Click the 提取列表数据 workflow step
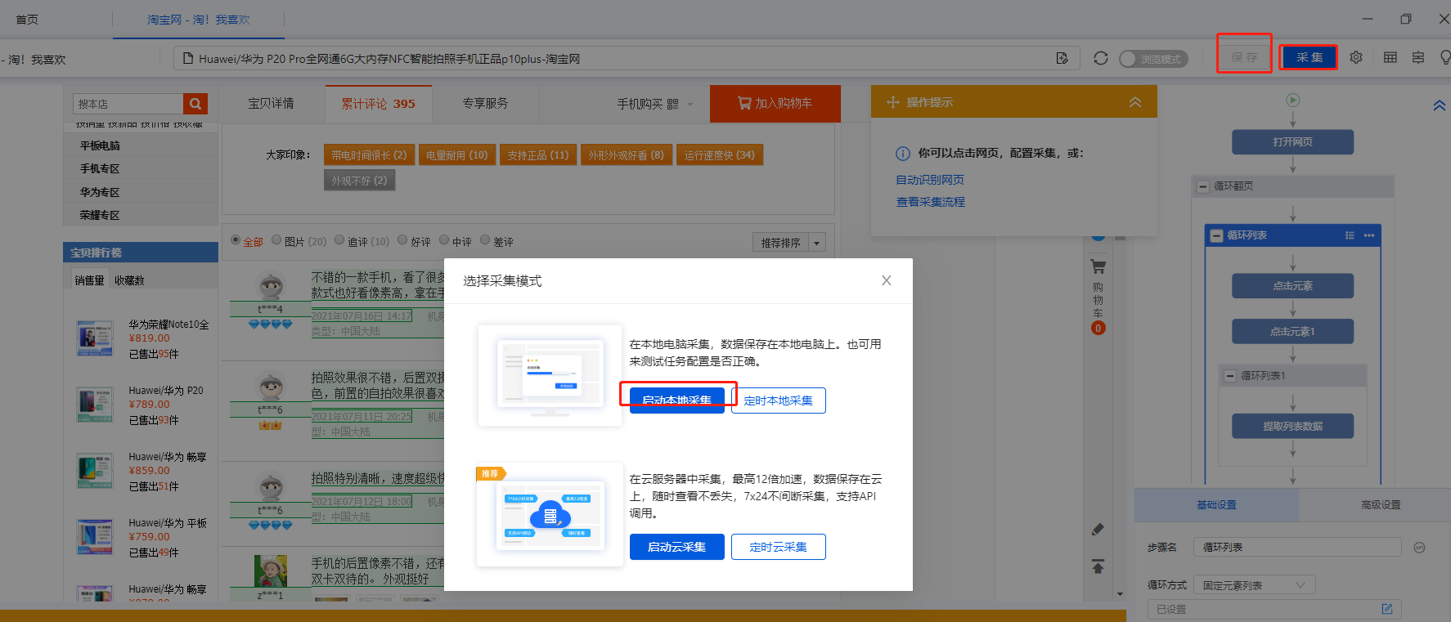Viewport: 1451px width, 622px height. point(1292,427)
